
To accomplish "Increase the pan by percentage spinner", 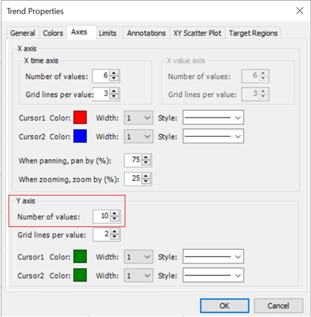I will [x=146, y=157].
